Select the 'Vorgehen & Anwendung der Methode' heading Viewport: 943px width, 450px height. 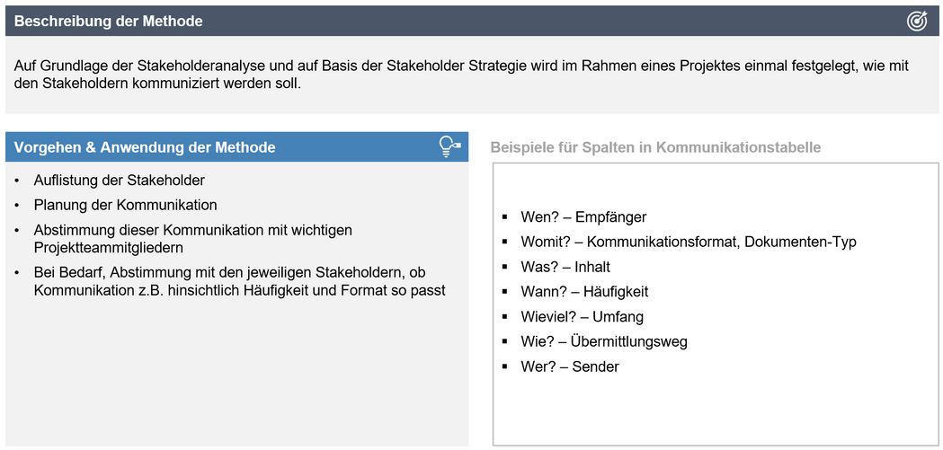(x=145, y=147)
